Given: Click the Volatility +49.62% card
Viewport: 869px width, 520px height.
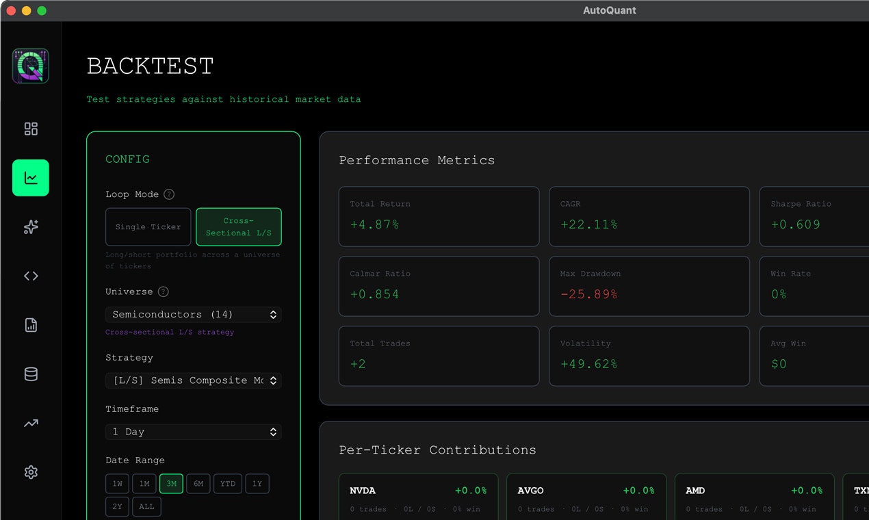Looking at the screenshot, I should [649, 356].
